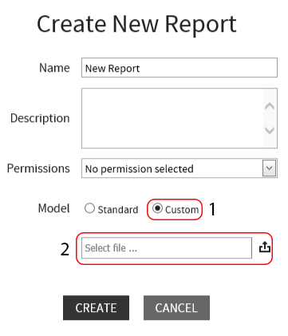Click the CREATE button
Screen dimensions: 288x336
click(96, 308)
